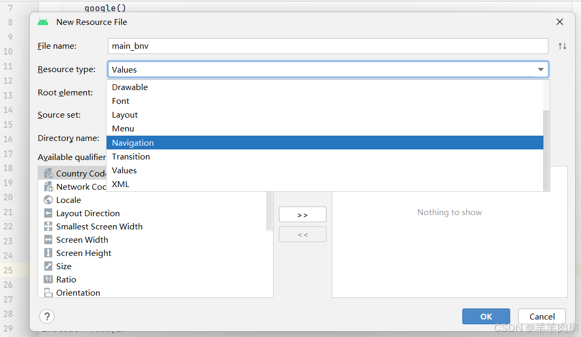Click the Orientation qualifier icon

[x=48, y=292]
